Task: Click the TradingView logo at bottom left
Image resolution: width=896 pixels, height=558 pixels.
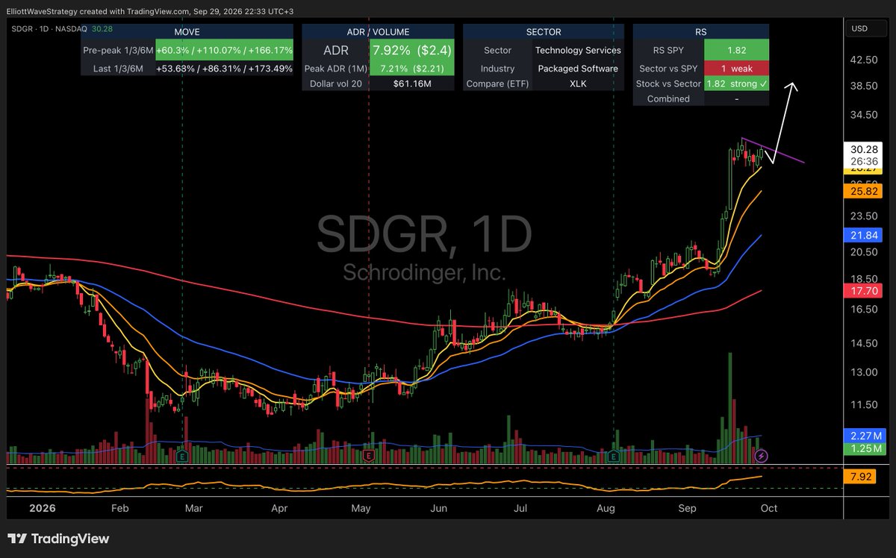Action: pyautogui.click(x=58, y=539)
